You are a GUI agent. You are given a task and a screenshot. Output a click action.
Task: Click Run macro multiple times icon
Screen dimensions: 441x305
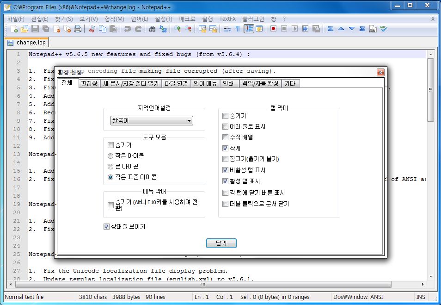(306, 29)
